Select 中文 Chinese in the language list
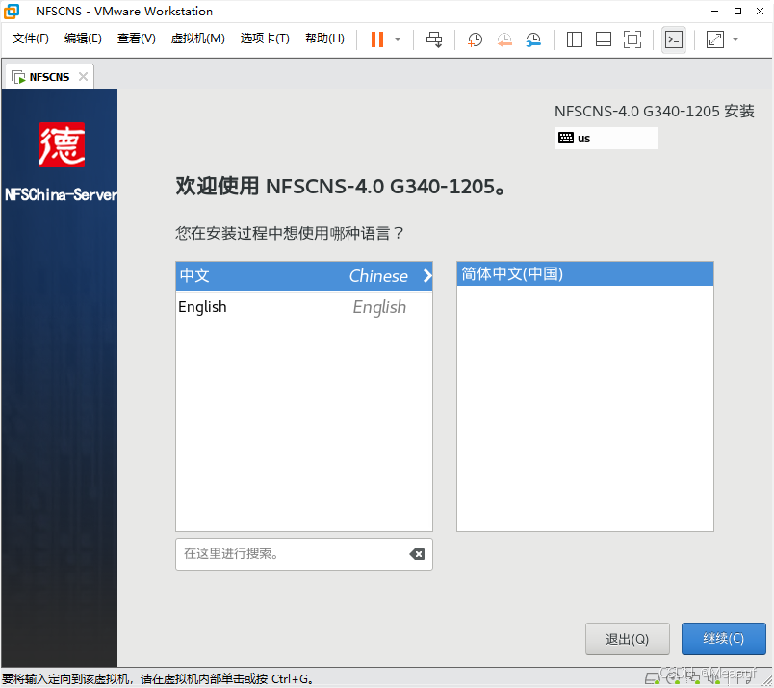The height and width of the screenshot is (688, 774). (x=304, y=276)
